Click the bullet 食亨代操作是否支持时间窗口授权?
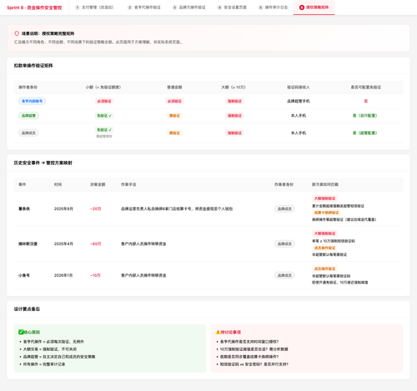 point(249,342)
